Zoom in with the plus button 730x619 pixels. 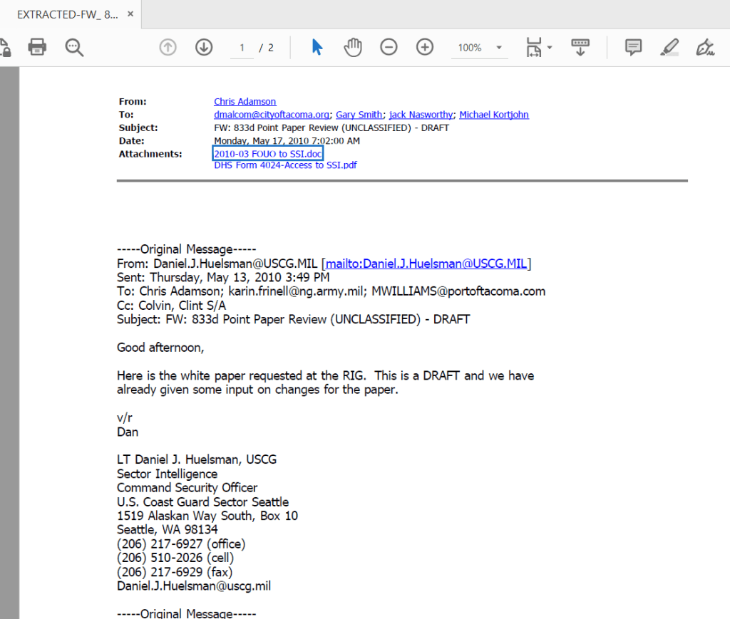425,48
